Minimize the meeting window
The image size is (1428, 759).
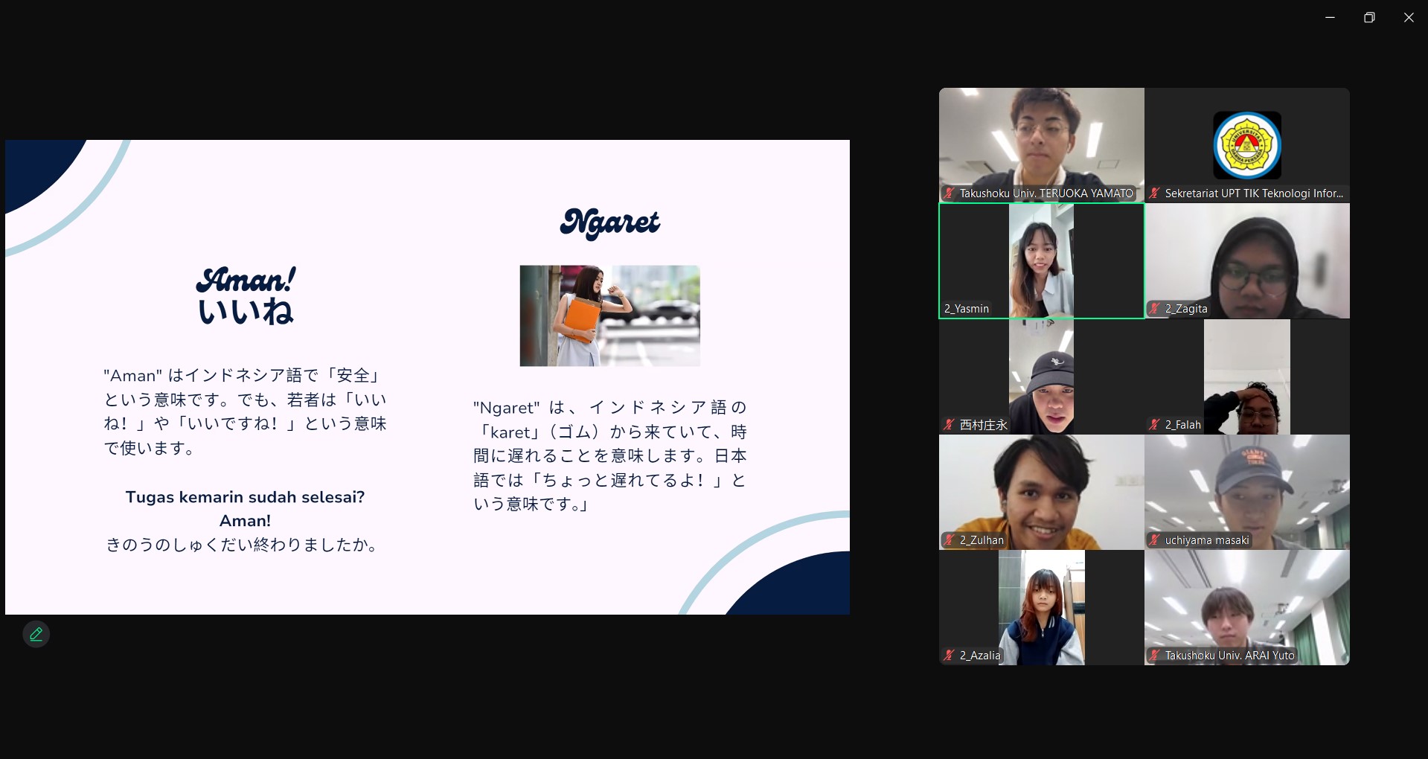1330,17
